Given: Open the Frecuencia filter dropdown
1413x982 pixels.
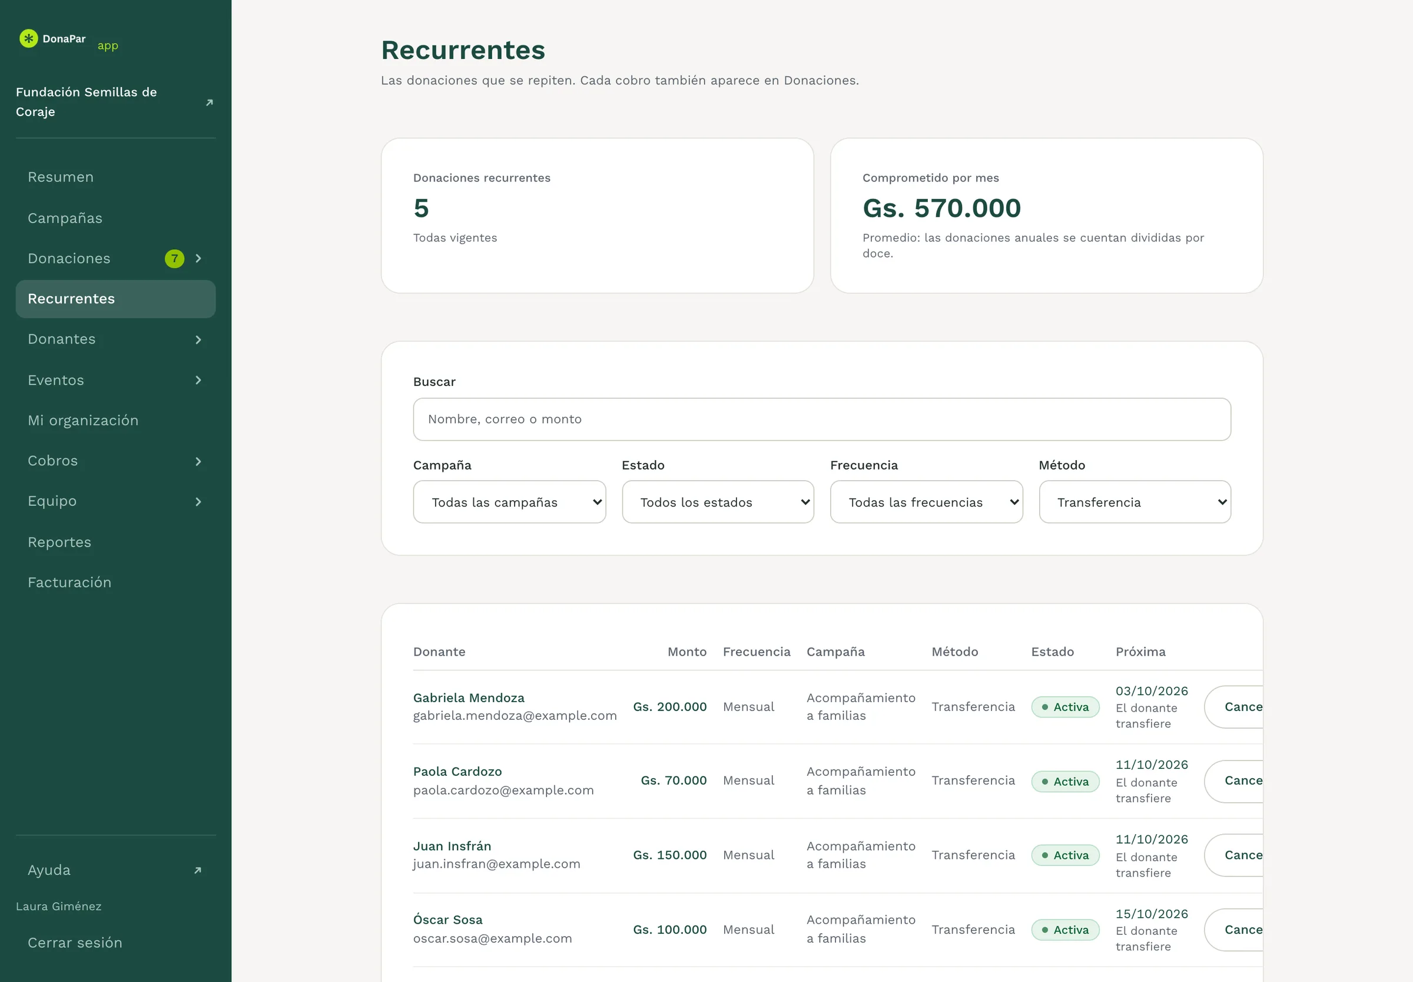Looking at the screenshot, I should coord(926,502).
